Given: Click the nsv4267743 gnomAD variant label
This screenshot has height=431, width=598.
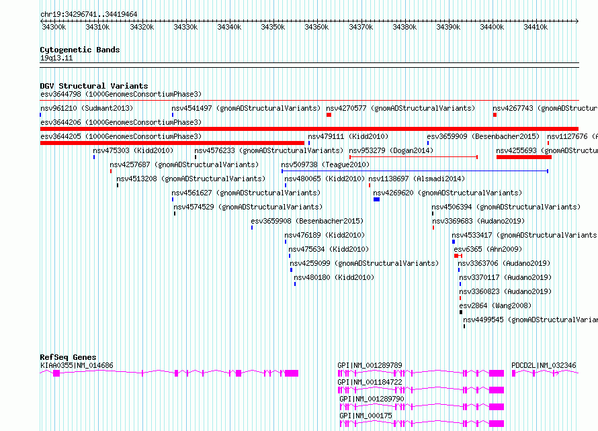Looking at the screenshot, I should 545,108.
